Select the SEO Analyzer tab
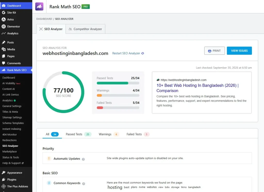The image size is (264, 192). click(51, 29)
